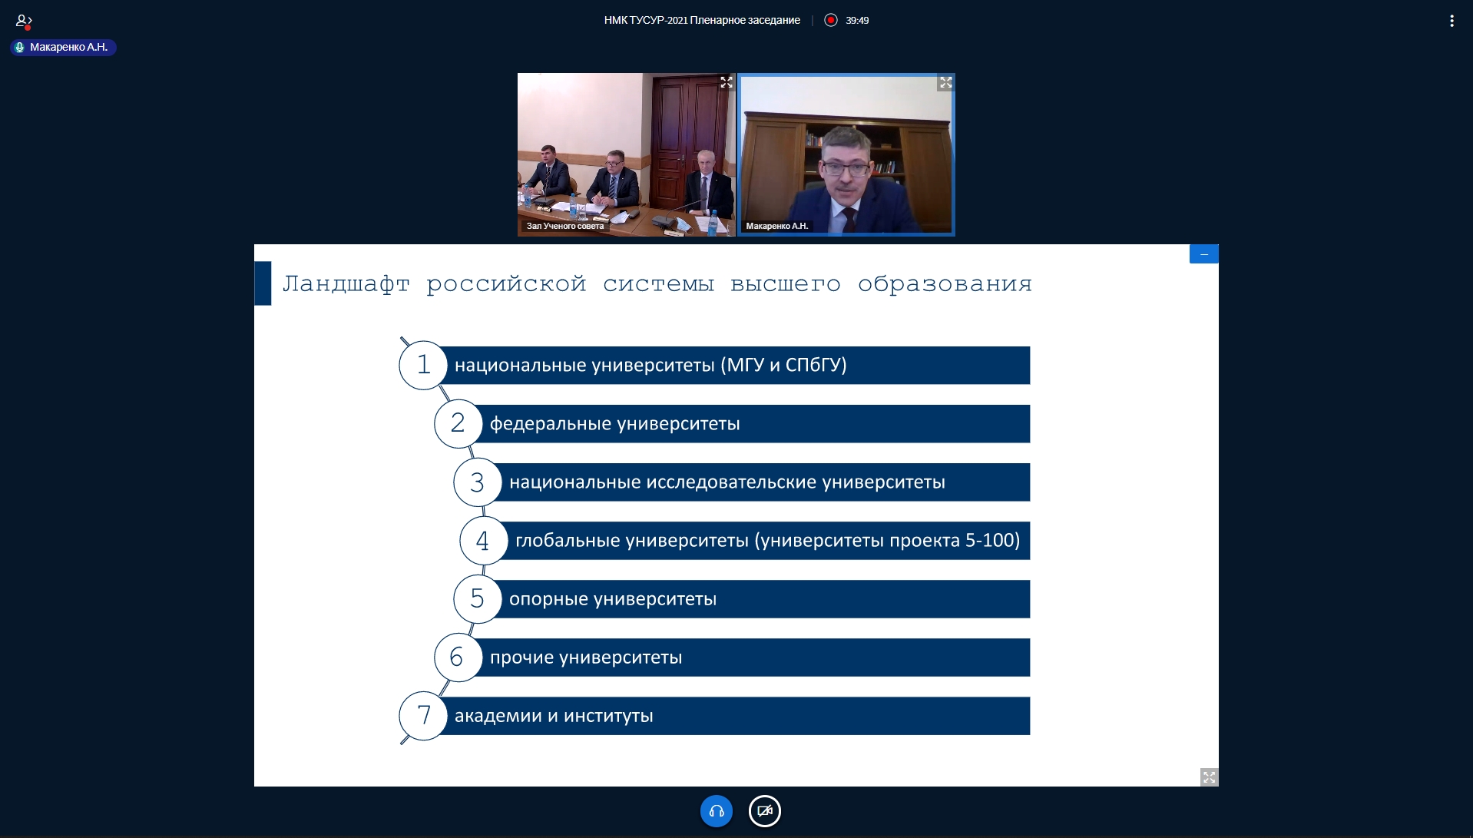This screenshot has height=838, width=1473.
Task: Click the numbered circle 7 on slide
Action: [x=423, y=716]
